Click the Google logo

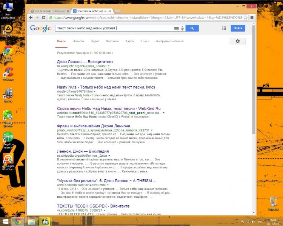click(x=40, y=28)
